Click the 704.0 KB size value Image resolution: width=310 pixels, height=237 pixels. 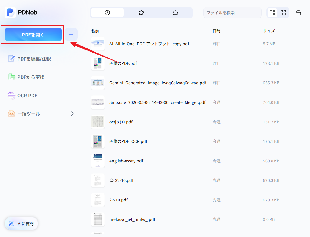pos(271,102)
